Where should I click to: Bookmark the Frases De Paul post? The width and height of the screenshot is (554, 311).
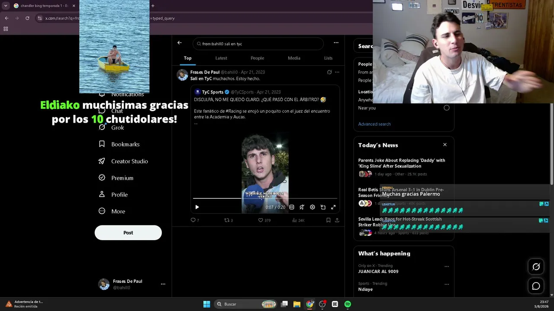329,220
